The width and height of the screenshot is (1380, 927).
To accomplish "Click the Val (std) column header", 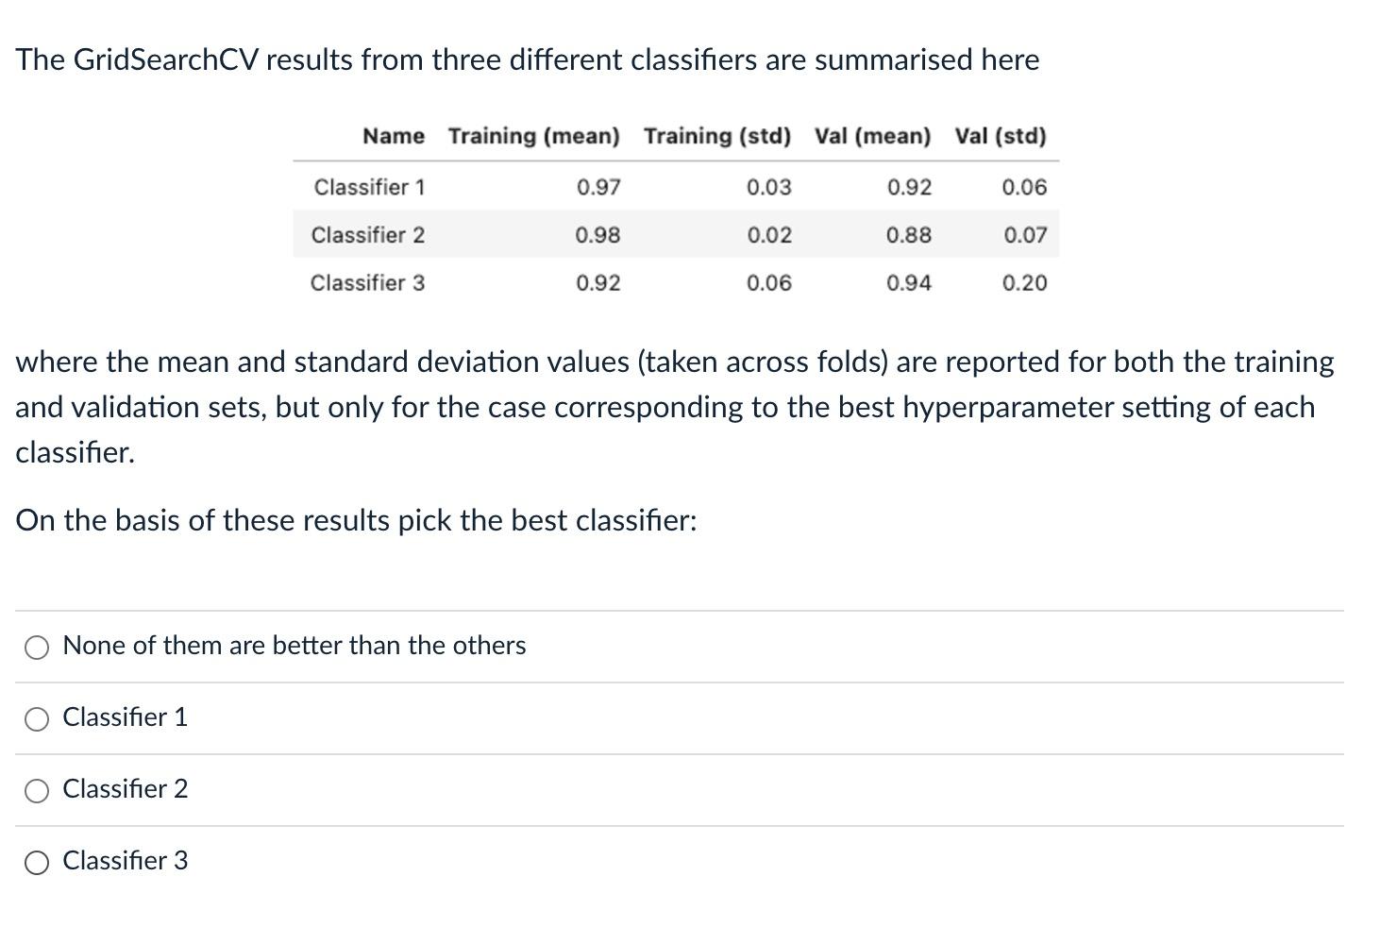I will (1001, 136).
